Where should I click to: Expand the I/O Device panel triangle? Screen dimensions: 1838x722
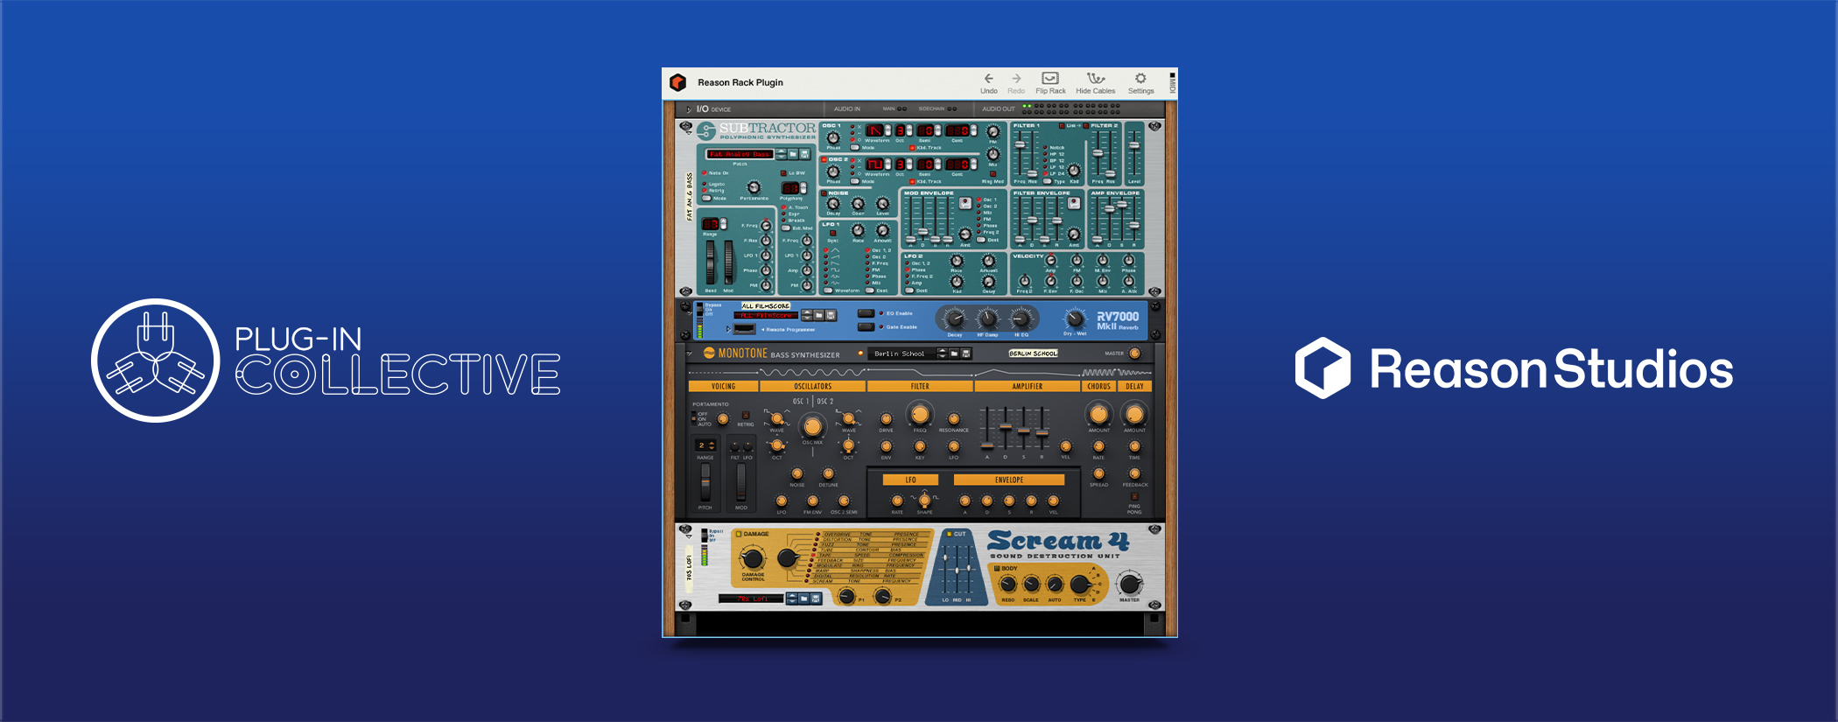[689, 109]
